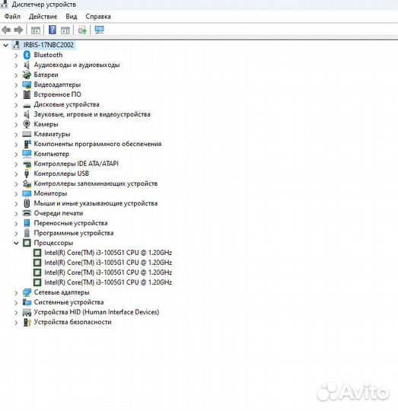The image size is (398, 411).
Task: Open the Действие menu
Action: (43, 17)
